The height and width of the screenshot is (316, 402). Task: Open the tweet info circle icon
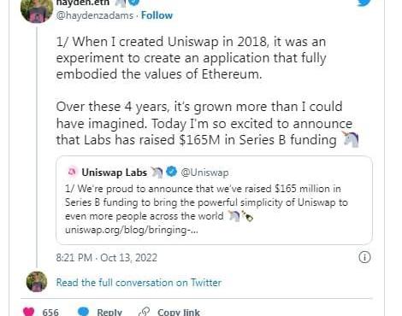(364, 257)
